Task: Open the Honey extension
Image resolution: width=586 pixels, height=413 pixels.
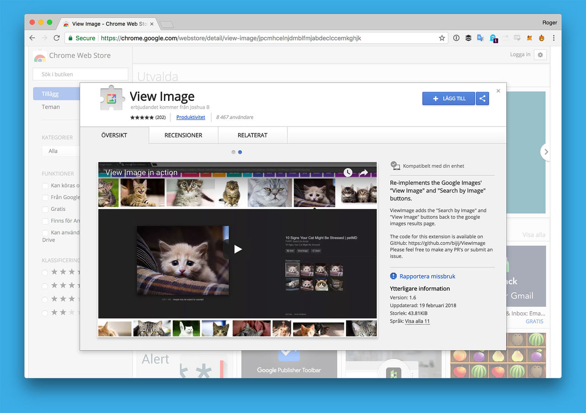Action: pos(542,38)
